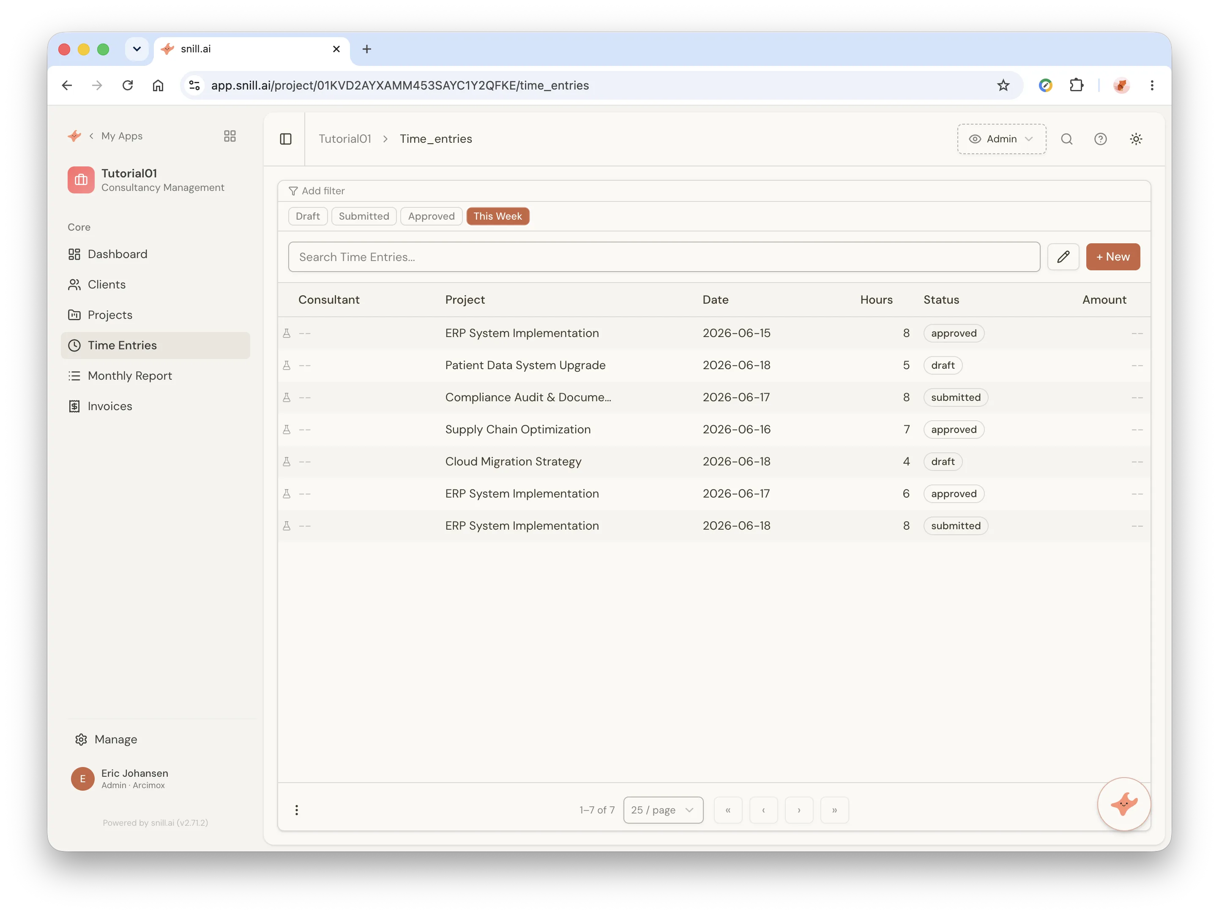Sort by the Amount column header
The height and width of the screenshot is (914, 1219).
tap(1104, 299)
